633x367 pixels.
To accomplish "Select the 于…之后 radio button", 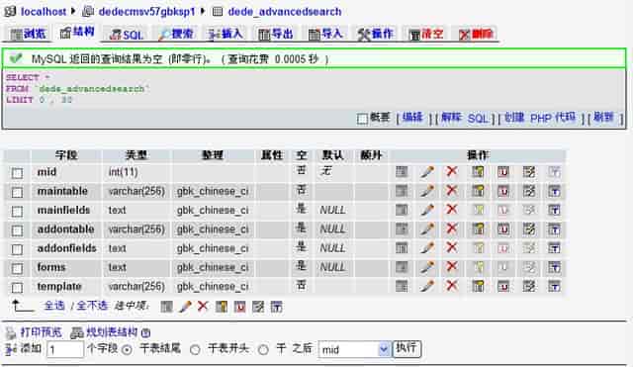I will 264,349.
